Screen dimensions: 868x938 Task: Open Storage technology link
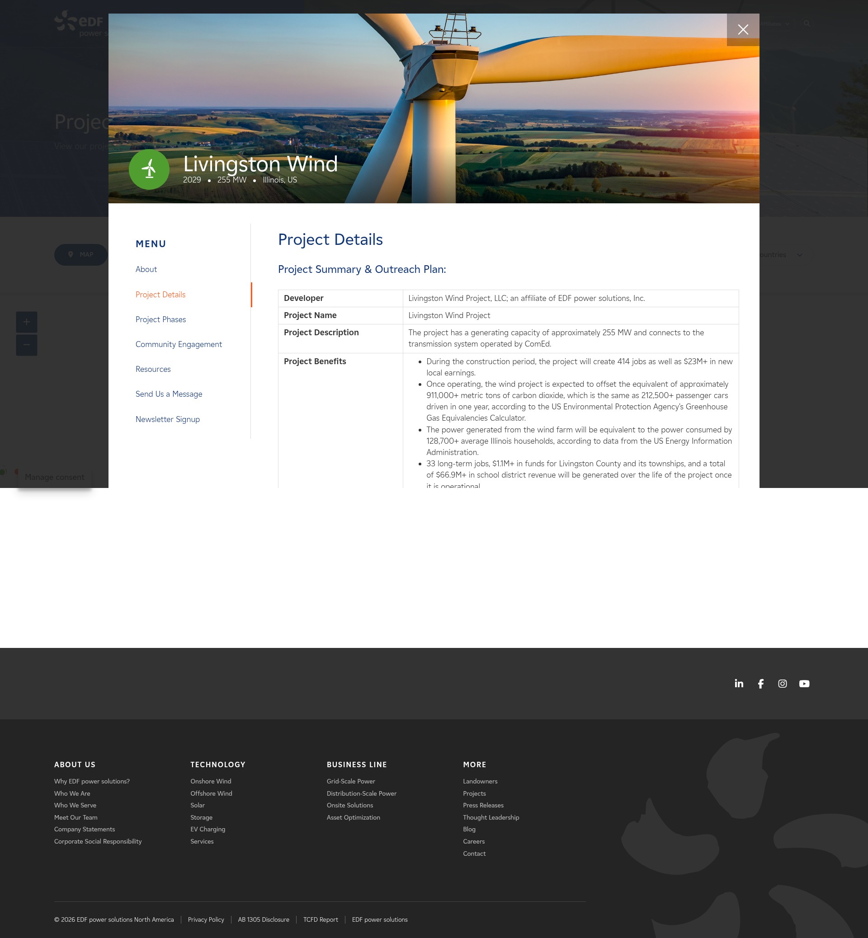201,817
